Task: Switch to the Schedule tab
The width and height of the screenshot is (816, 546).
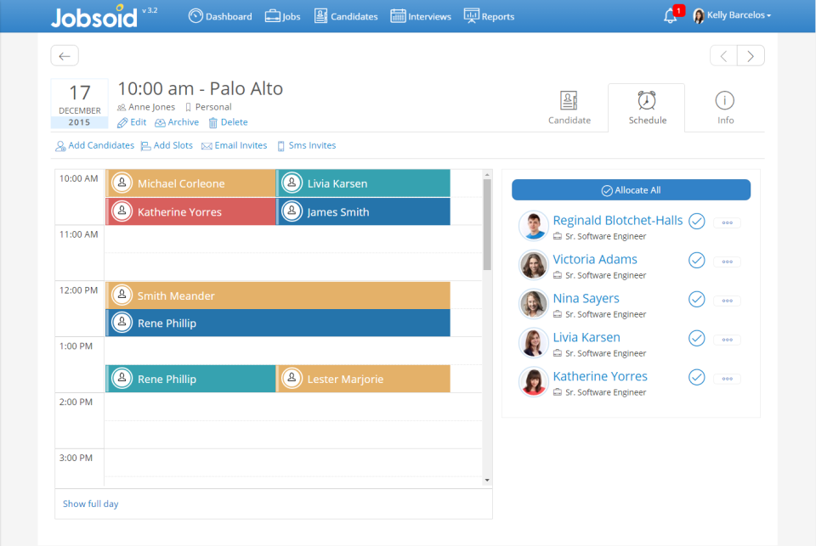Action: coord(647,108)
